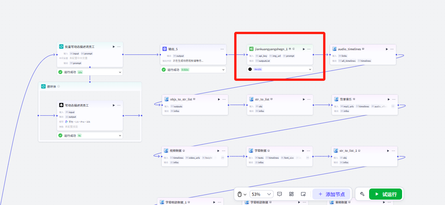Open the mouse interaction mode dropdown
The height and width of the screenshot is (205, 445).
coord(241,194)
